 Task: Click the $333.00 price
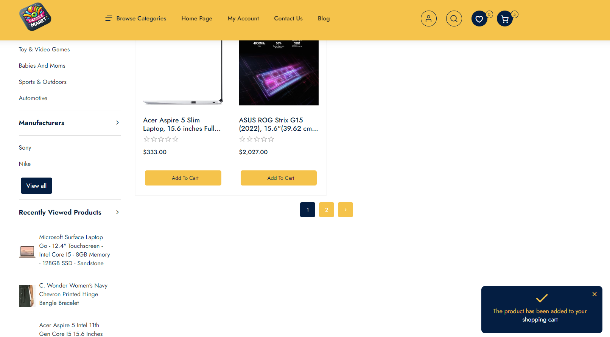(x=155, y=152)
